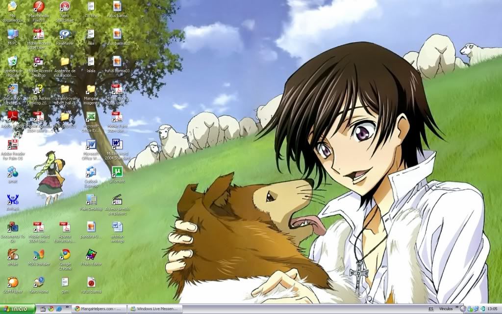This screenshot has width=502, height=314.
Task: Select the cream (royal albert hall) folder
Action: click(x=65, y=94)
